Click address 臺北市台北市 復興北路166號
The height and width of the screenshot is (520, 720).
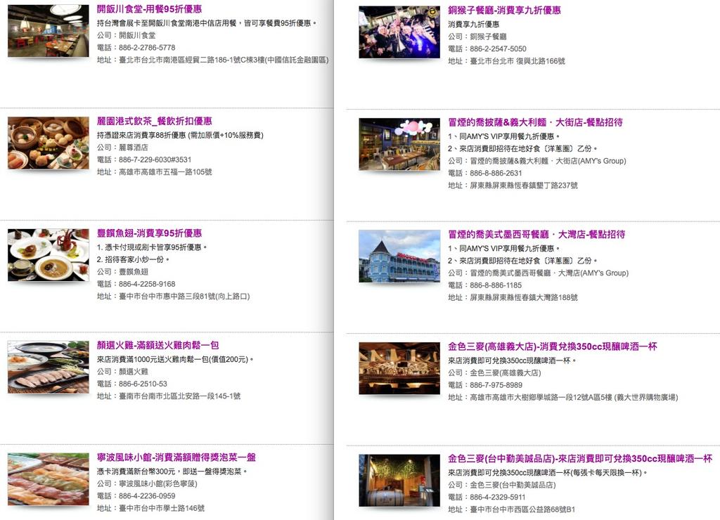point(517,61)
